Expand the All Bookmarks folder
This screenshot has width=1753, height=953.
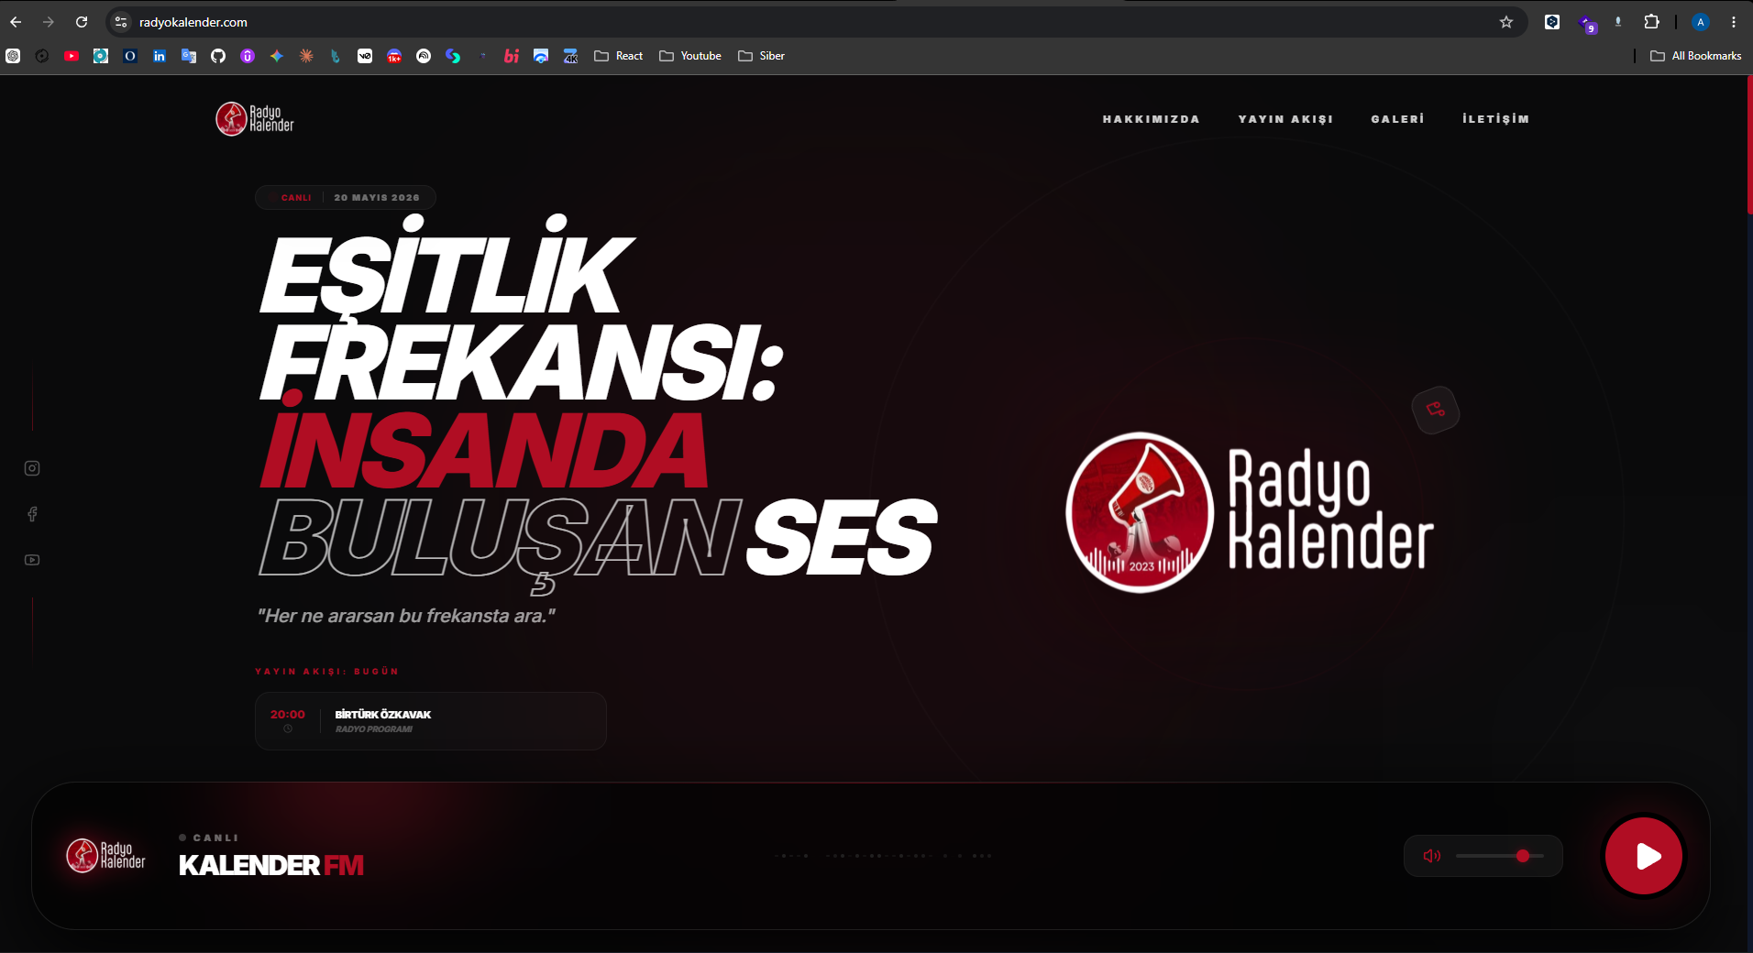[x=1695, y=56]
